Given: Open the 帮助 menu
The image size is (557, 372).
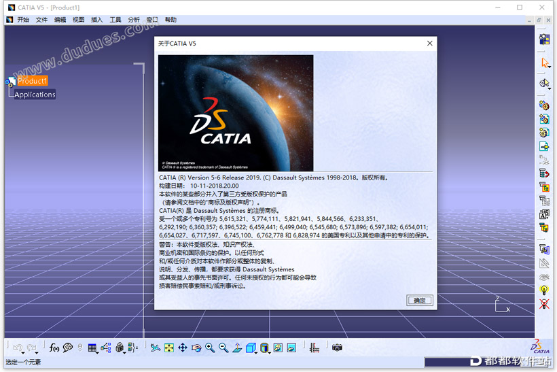Looking at the screenshot, I should coord(170,20).
